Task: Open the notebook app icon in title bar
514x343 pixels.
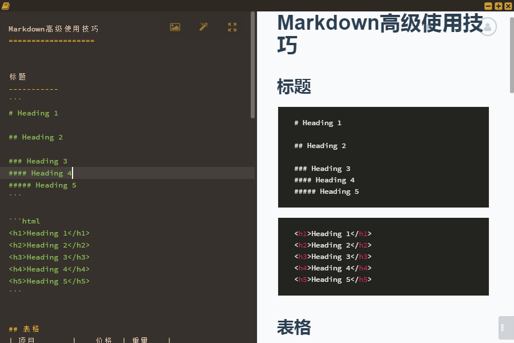Action: tap(6, 6)
